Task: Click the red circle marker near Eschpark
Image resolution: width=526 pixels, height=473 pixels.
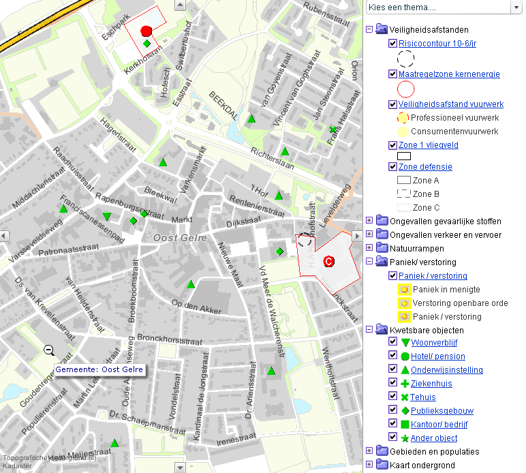Action: pos(146,31)
